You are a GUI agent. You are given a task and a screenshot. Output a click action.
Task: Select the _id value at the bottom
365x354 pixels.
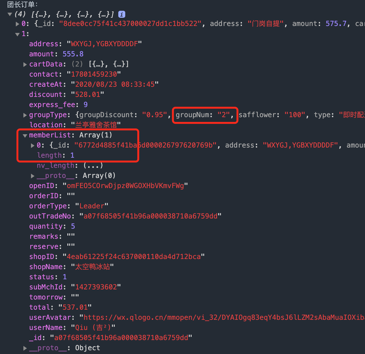tap(121, 338)
